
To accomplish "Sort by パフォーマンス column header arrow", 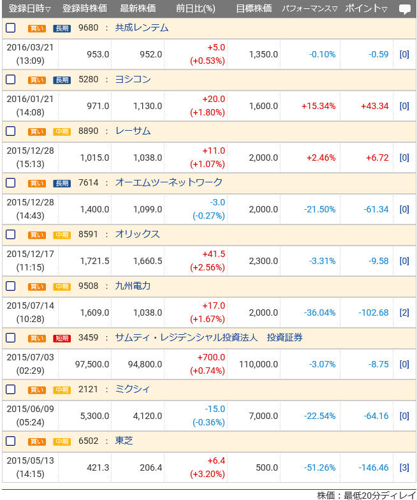I will coord(335,10).
